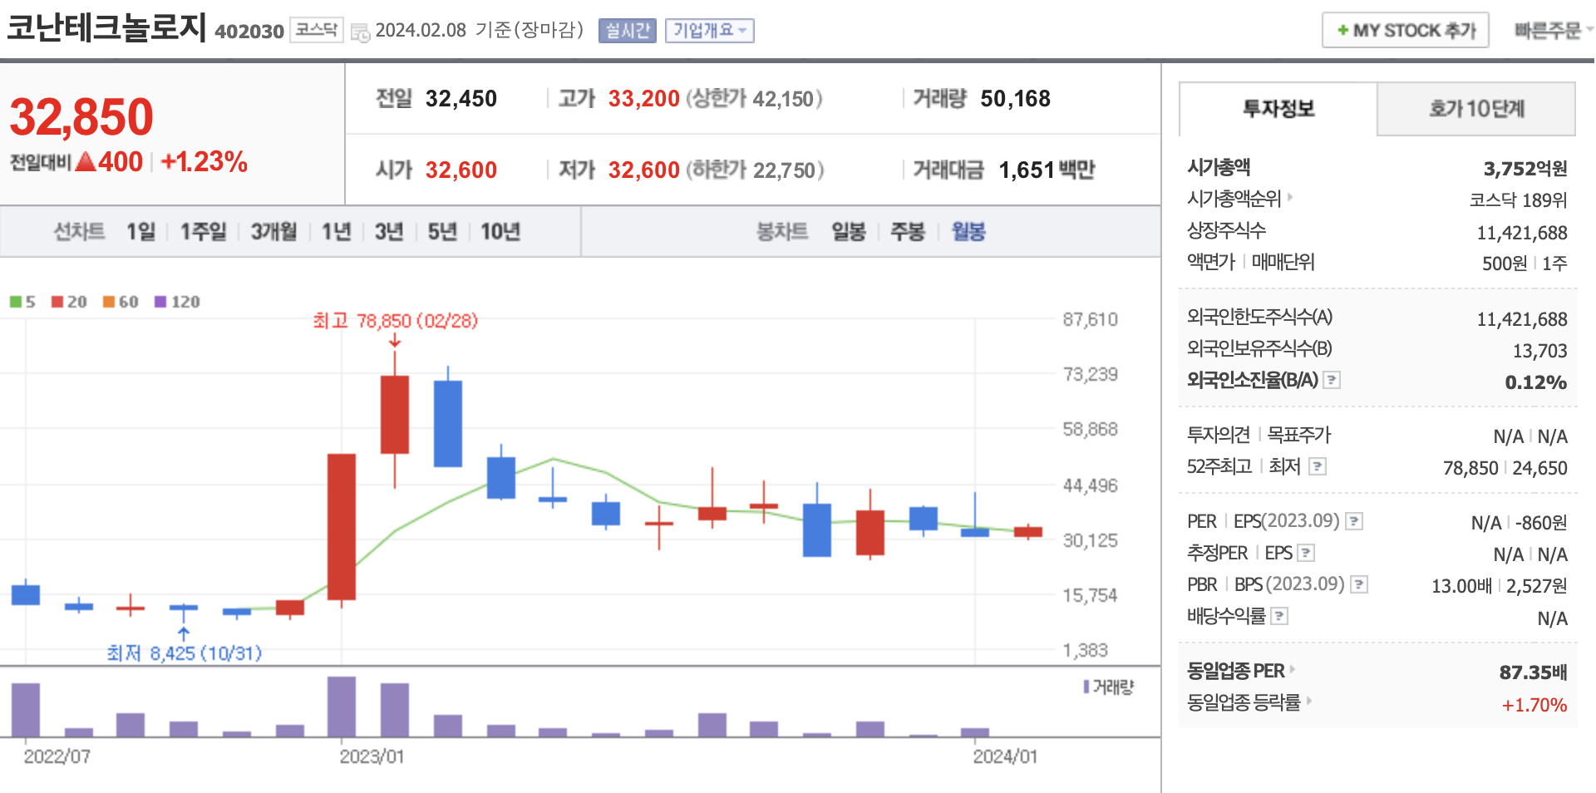Select the 5년 line chart period

coord(442,232)
